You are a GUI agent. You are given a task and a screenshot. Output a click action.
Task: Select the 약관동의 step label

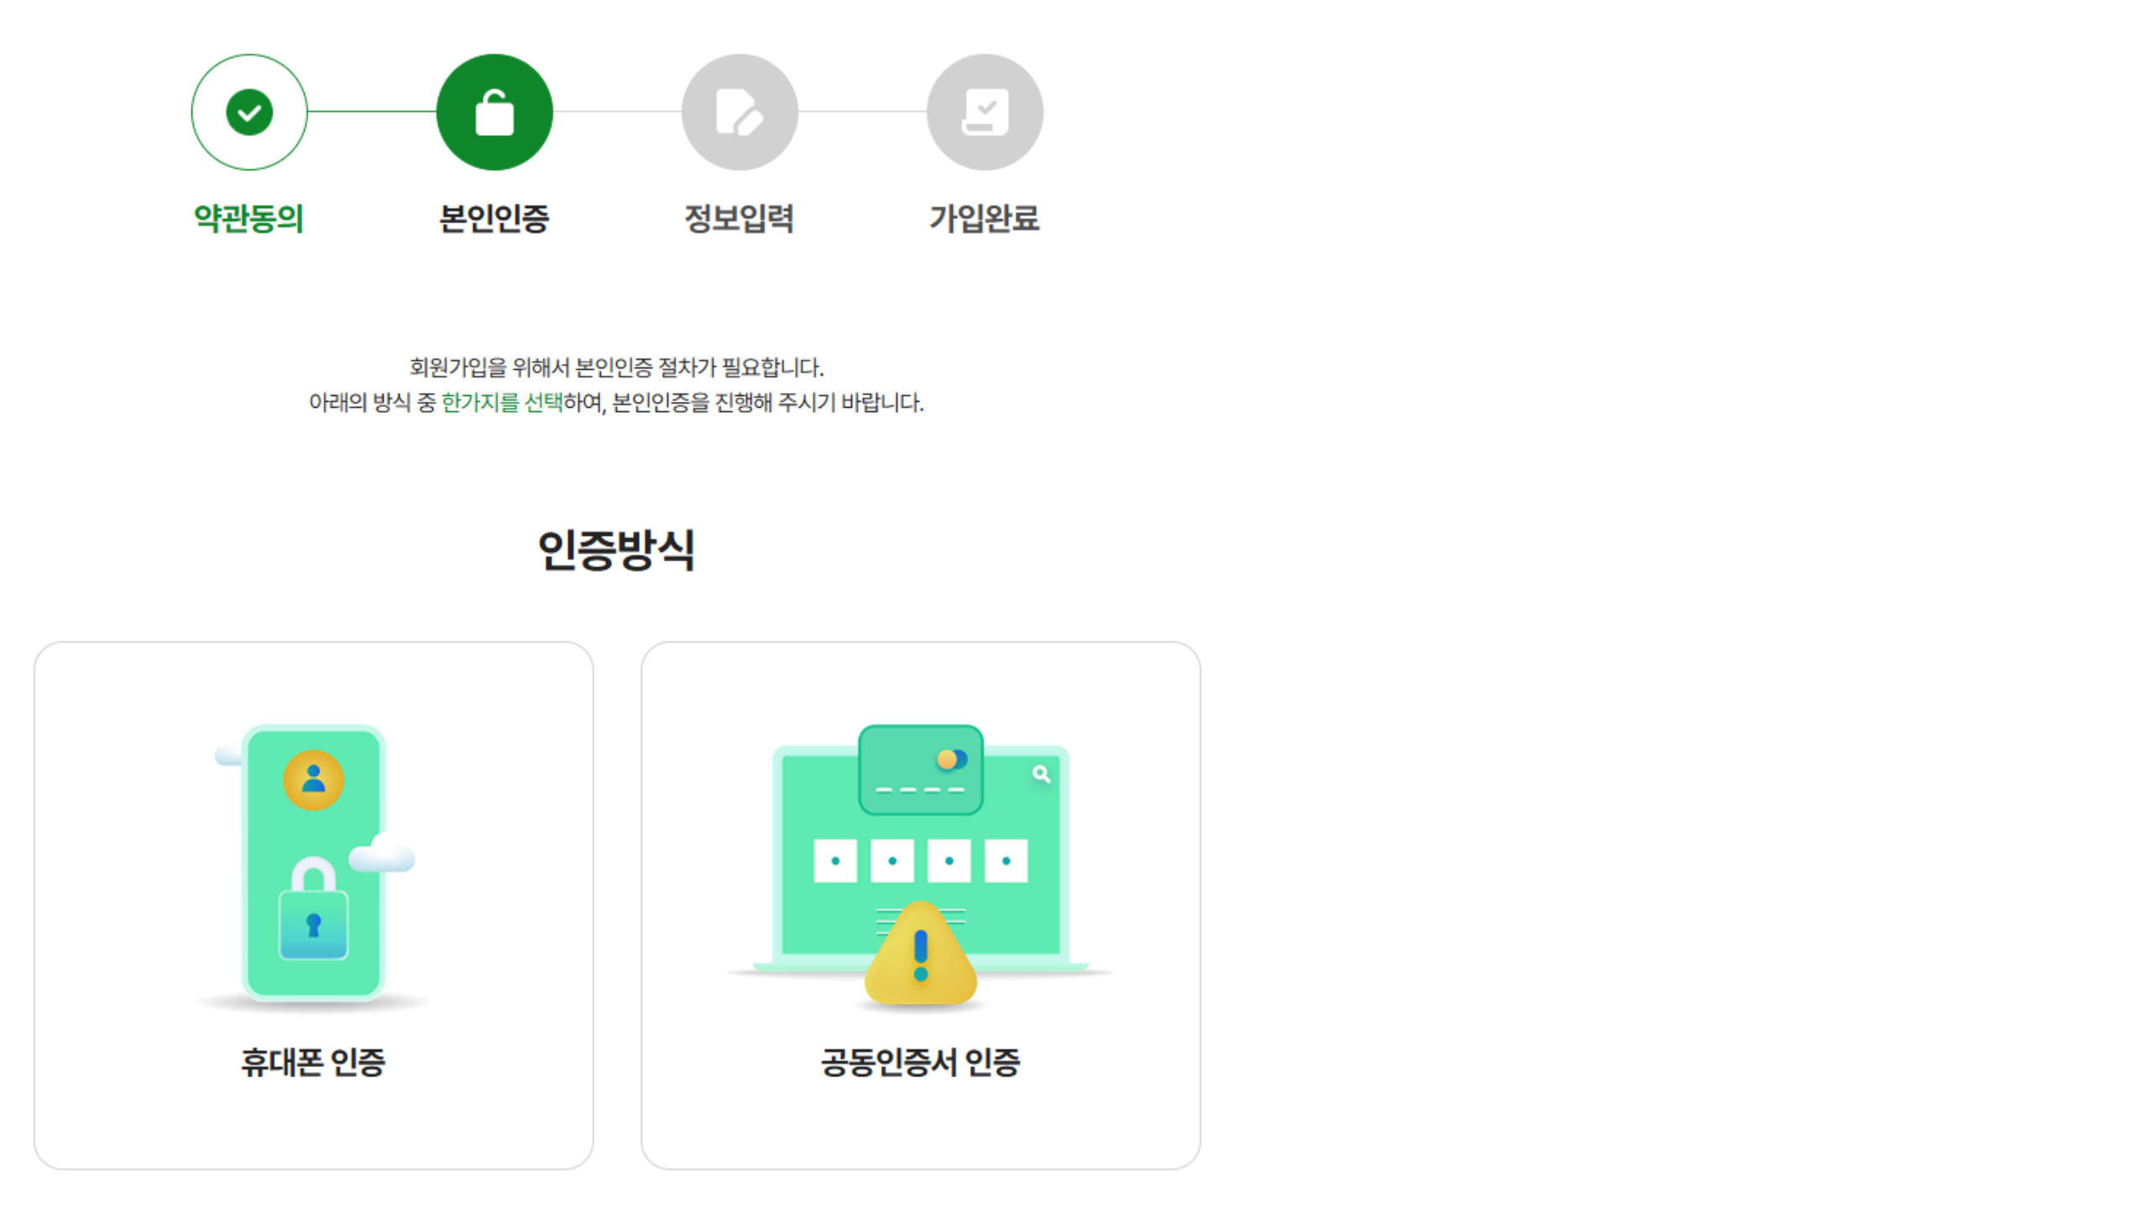(248, 219)
